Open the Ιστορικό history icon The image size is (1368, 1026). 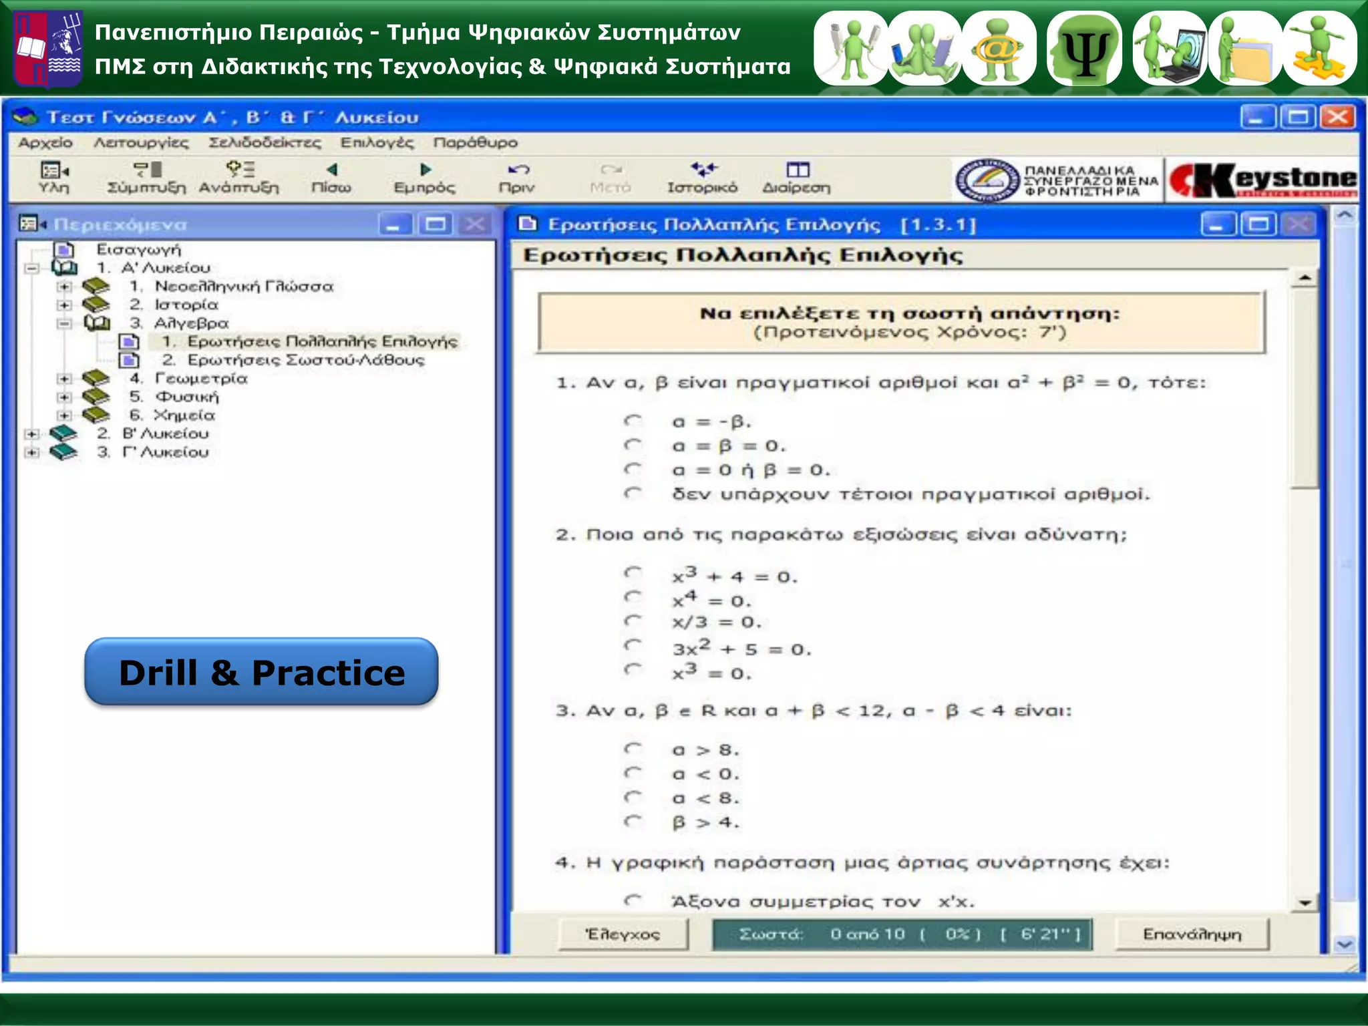(703, 171)
